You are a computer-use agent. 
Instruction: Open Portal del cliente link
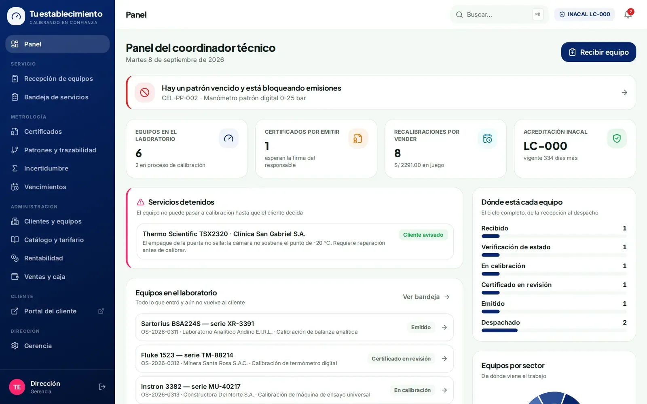tap(57, 311)
